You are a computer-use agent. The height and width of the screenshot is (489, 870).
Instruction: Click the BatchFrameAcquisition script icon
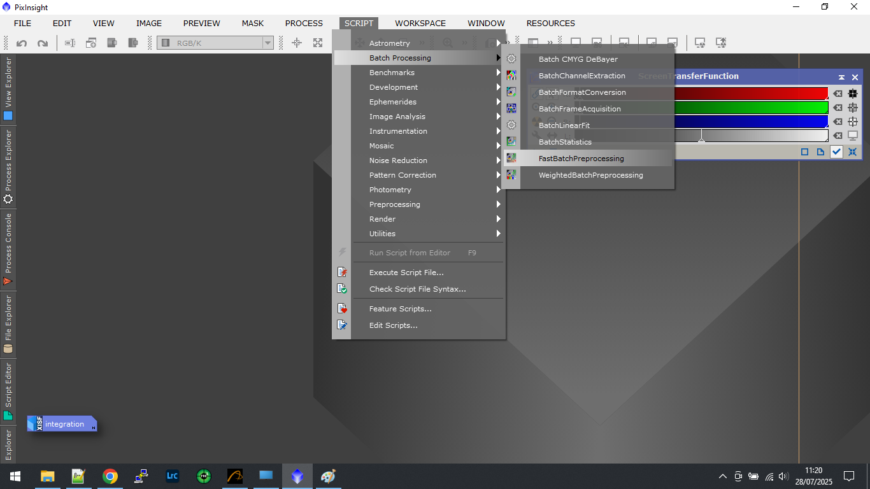pyautogui.click(x=511, y=109)
